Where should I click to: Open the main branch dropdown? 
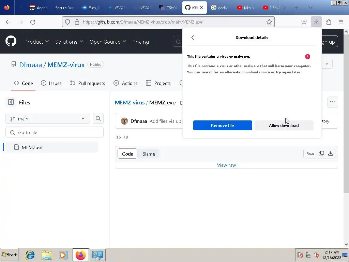tap(48, 118)
